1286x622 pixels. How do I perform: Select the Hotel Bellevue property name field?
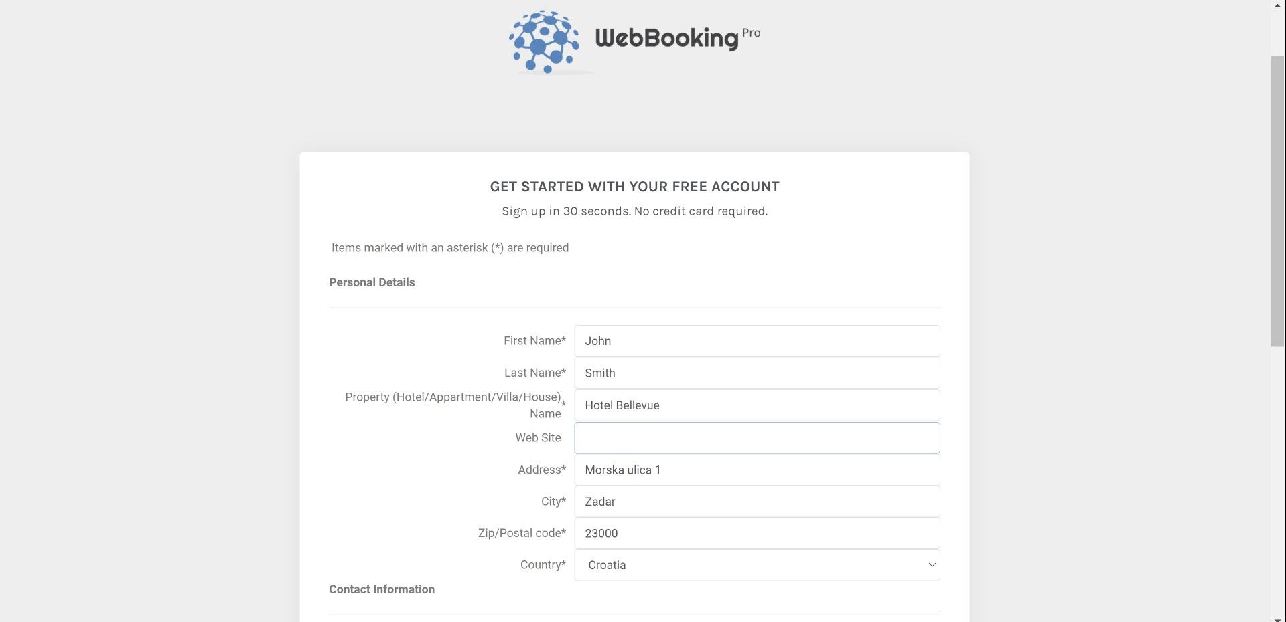click(x=757, y=405)
